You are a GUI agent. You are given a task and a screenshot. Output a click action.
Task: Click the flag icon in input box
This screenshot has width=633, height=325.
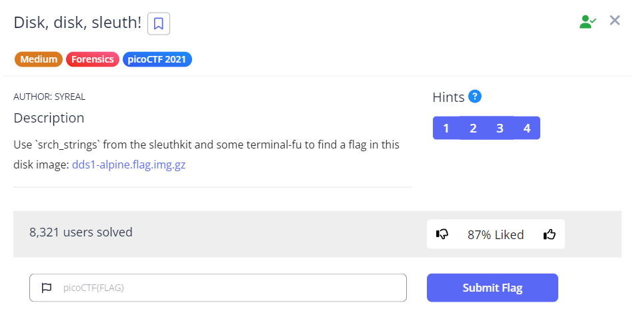[x=47, y=288]
